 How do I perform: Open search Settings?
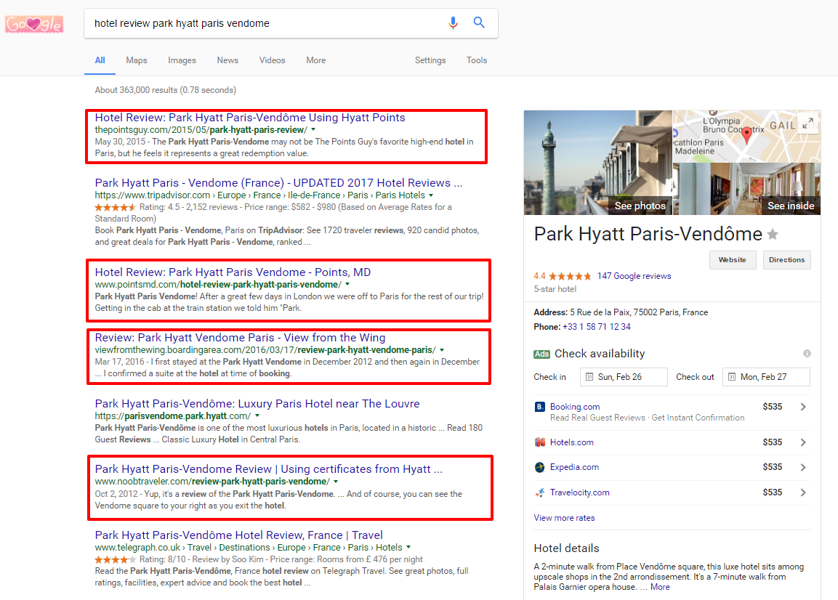point(430,60)
